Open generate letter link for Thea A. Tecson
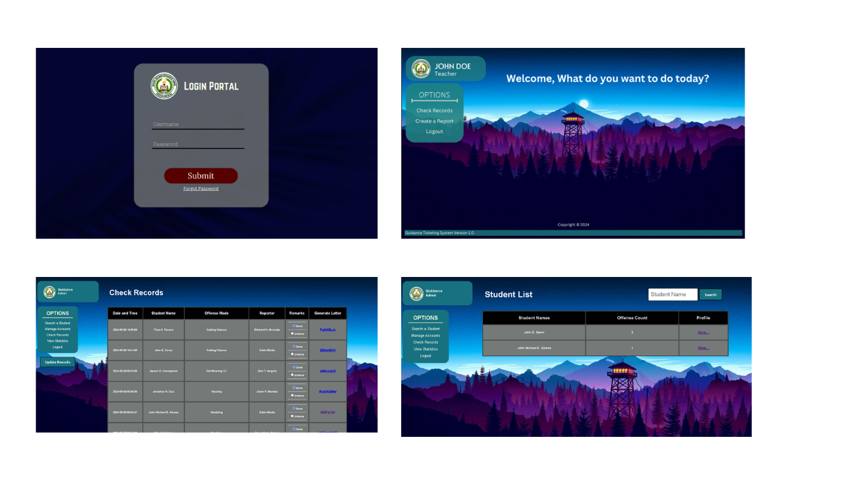The image size is (851, 478). point(328,330)
